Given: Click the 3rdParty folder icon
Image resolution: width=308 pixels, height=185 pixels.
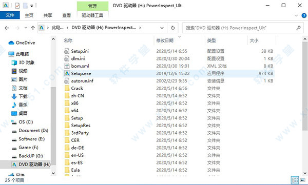Looking at the screenshot, I should (x=67, y=133).
